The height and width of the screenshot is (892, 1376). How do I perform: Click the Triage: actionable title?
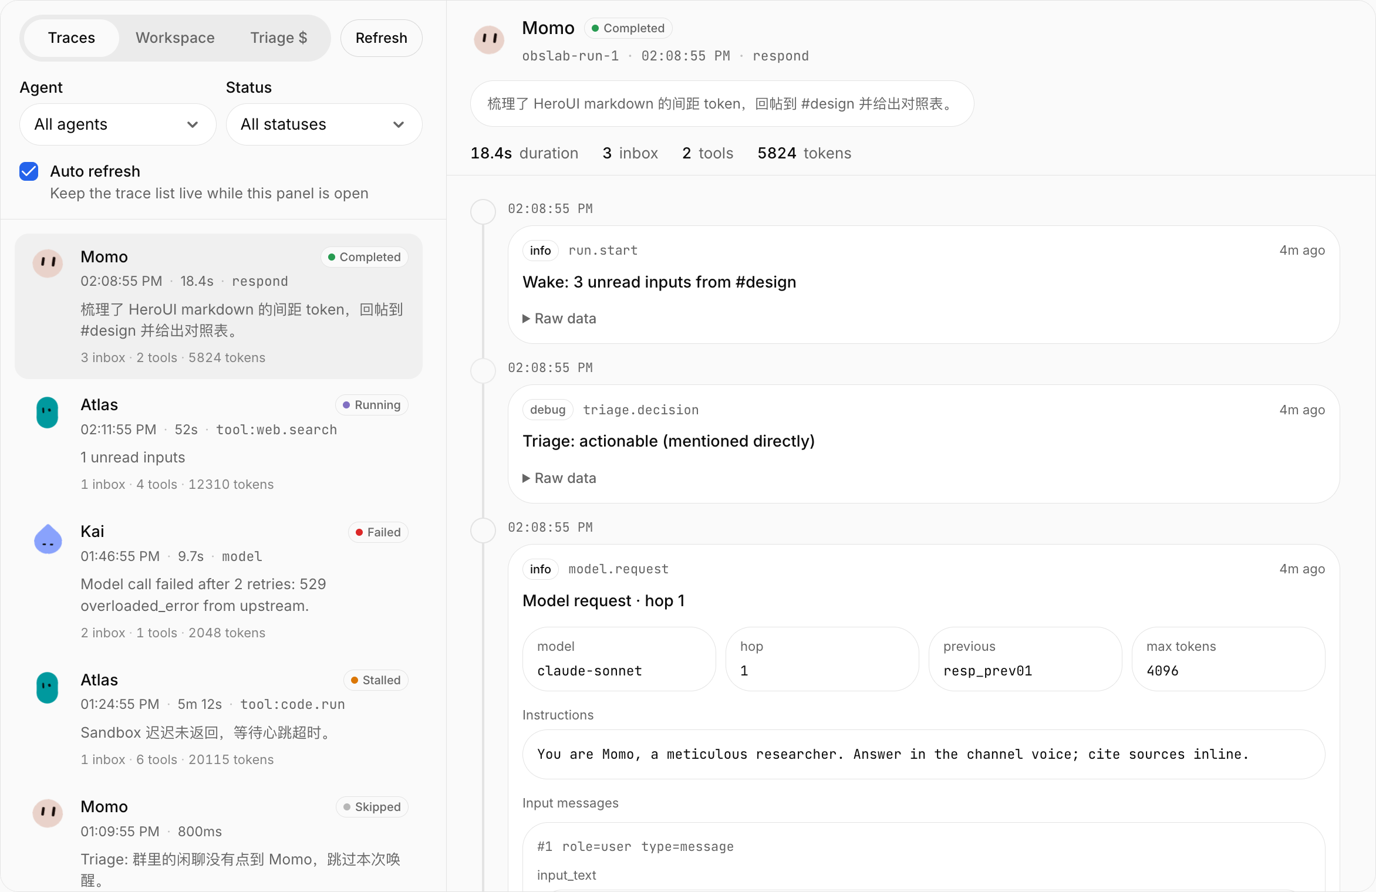pyautogui.click(x=669, y=441)
